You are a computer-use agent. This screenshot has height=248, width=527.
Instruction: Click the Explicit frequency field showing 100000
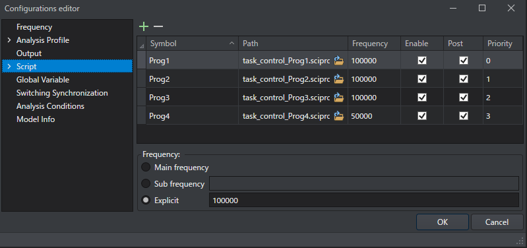coord(364,201)
